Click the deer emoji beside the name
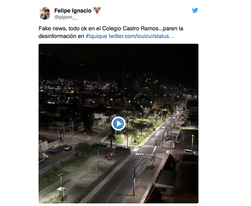This screenshot has height=206, width=251. 97,10
